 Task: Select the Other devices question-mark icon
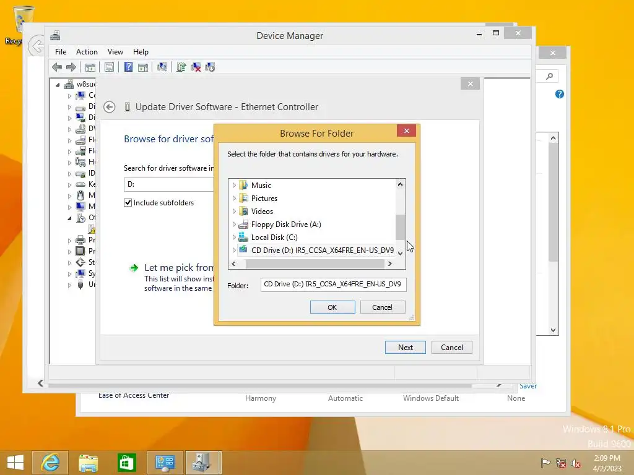[80, 218]
